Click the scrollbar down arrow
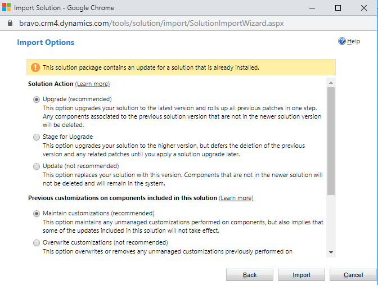Image resolution: width=378 pixels, height=285 pixels. (331, 252)
